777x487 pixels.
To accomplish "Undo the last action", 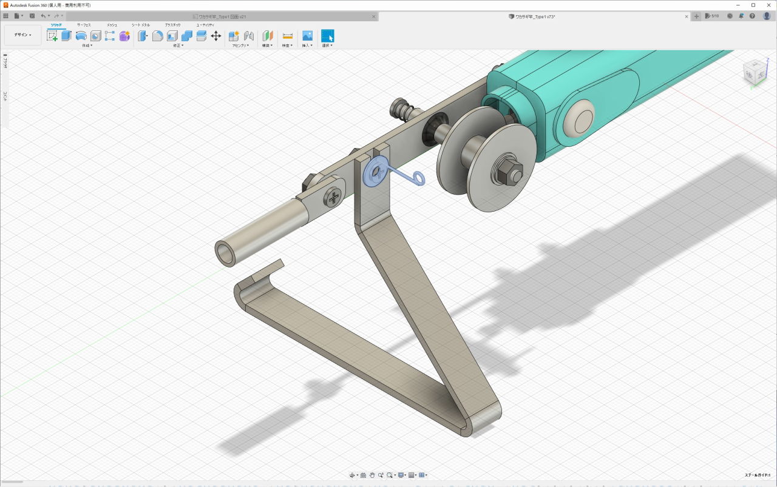I will (44, 16).
